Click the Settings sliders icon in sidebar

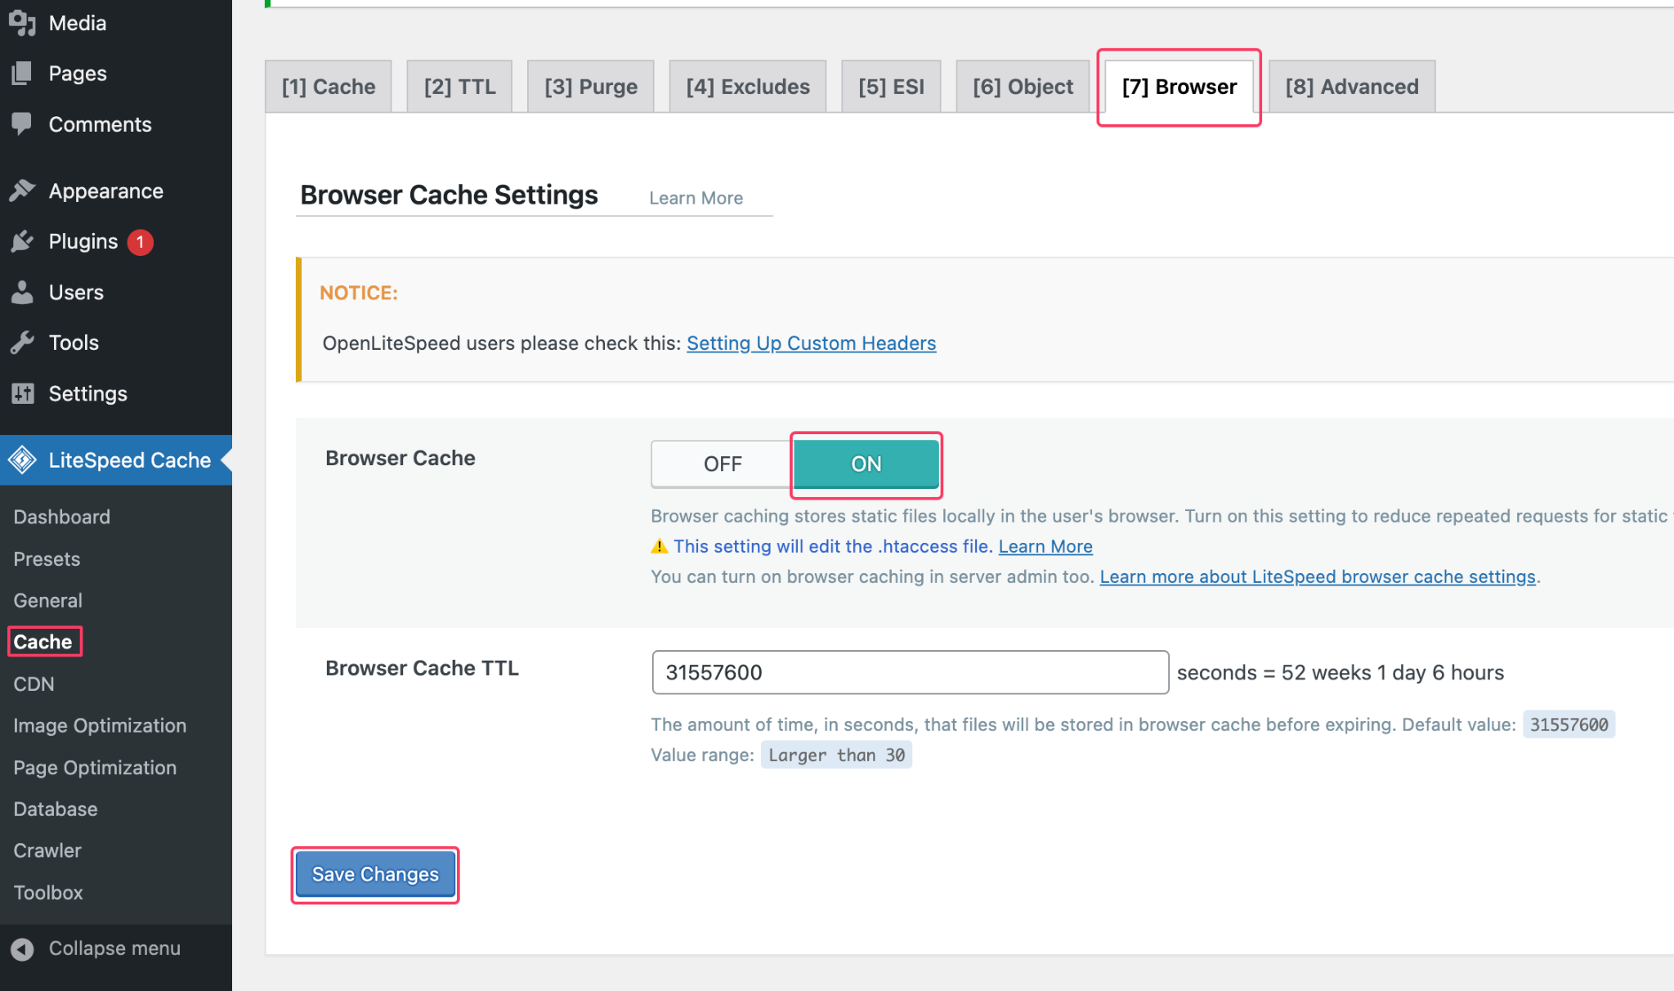(22, 393)
